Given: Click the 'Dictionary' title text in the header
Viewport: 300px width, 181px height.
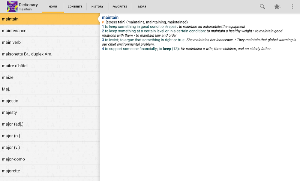Looking at the screenshot, I should pyautogui.click(x=28, y=5).
